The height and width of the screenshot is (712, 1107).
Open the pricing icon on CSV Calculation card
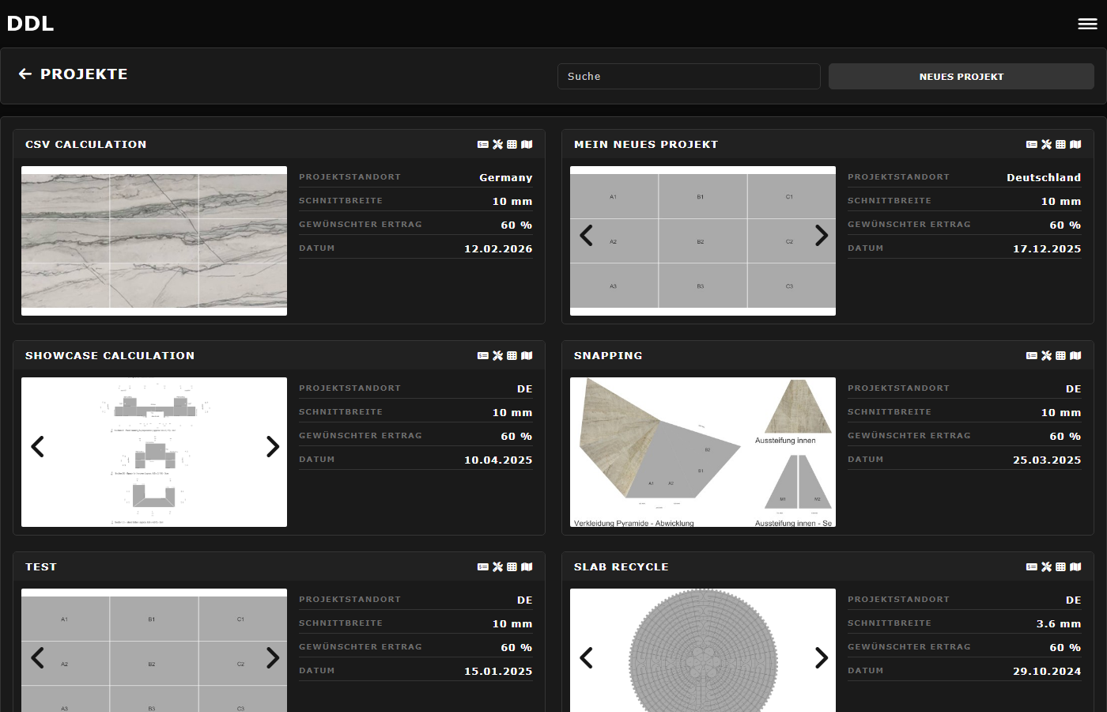point(482,144)
